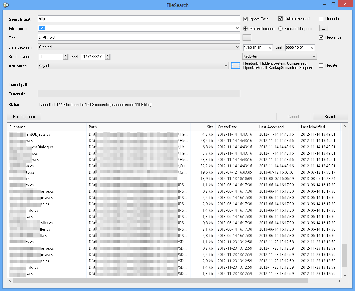This screenshot has height=291, width=355.
Task: Increase maximum size with up spinner arrow
Action: [x=107, y=55]
